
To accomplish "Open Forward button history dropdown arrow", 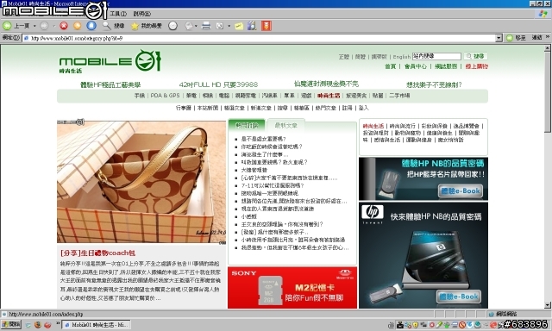I will [54, 26].
